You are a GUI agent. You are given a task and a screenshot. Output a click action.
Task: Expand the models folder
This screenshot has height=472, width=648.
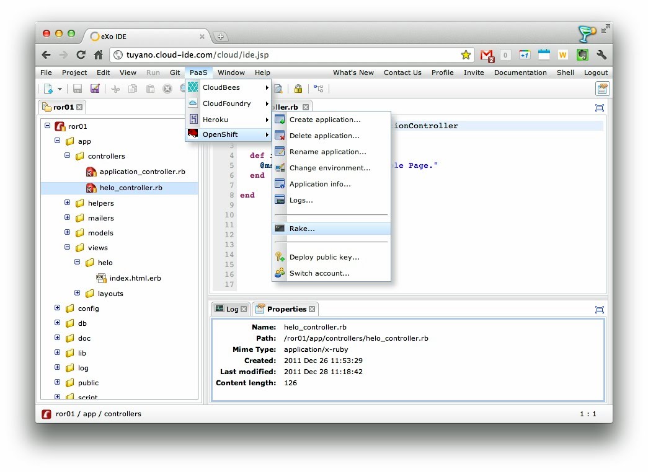(x=68, y=232)
